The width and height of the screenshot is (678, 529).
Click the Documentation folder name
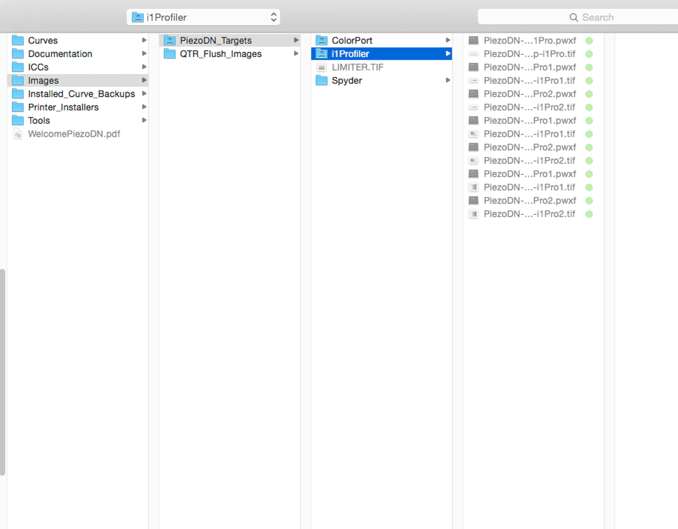pyautogui.click(x=60, y=54)
